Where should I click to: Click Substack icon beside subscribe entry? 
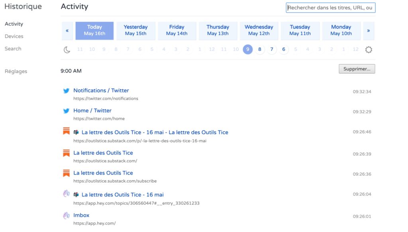click(x=67, y=173)
